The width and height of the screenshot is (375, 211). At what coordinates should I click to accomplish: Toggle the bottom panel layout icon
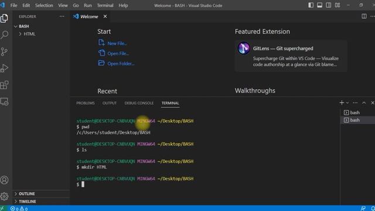pyautogui.click(x=319, y=5)
